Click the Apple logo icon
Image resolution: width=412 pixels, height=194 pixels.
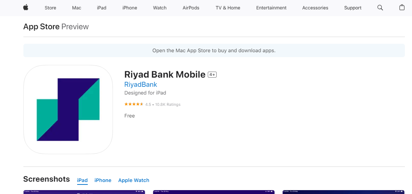pos(25,8)
